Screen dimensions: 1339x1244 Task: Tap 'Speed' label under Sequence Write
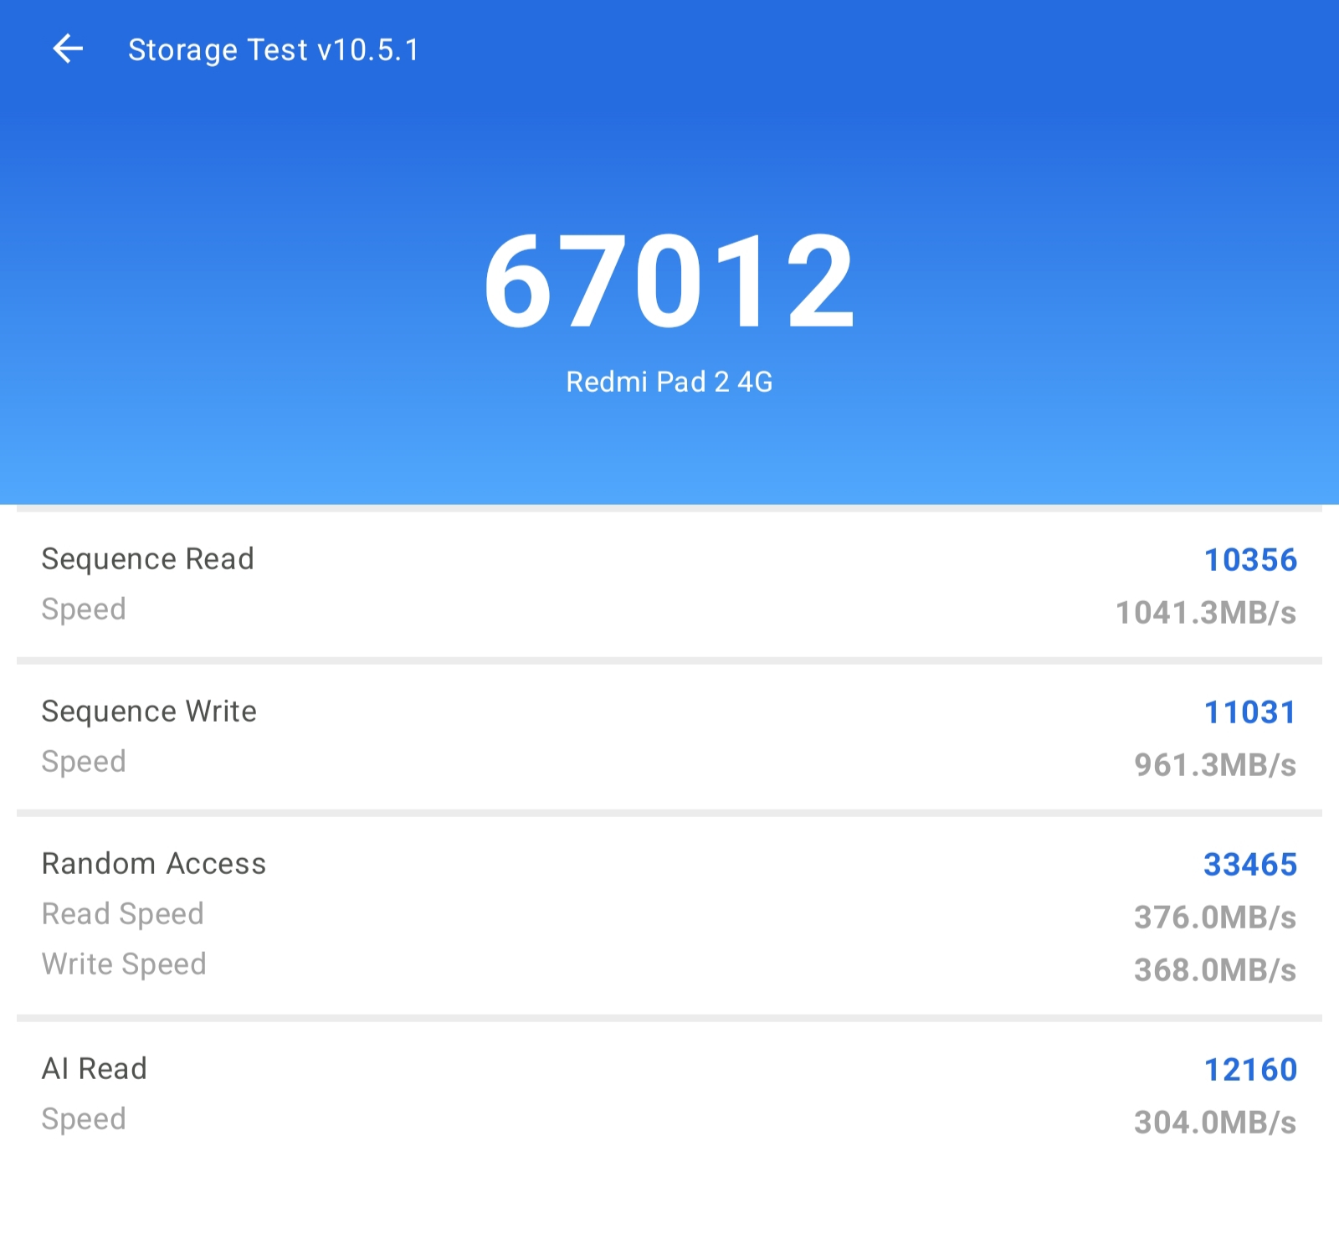pyautogui.click(x=84, y=762)
